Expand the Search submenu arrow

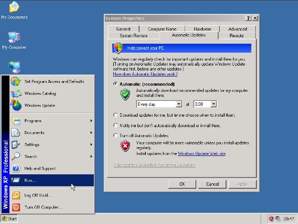pyautogui.click(x=91, y=156)
